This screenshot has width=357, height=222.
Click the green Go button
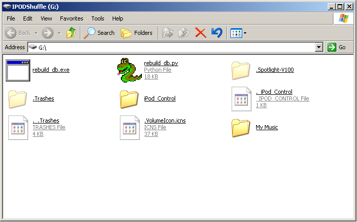337,47
